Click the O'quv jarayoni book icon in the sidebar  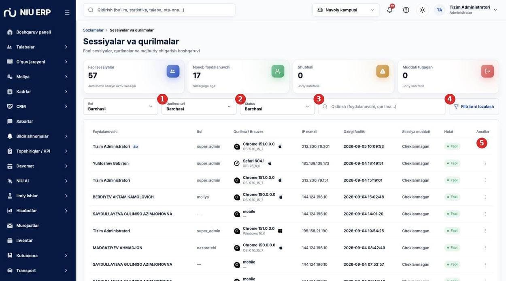(10, 62)
